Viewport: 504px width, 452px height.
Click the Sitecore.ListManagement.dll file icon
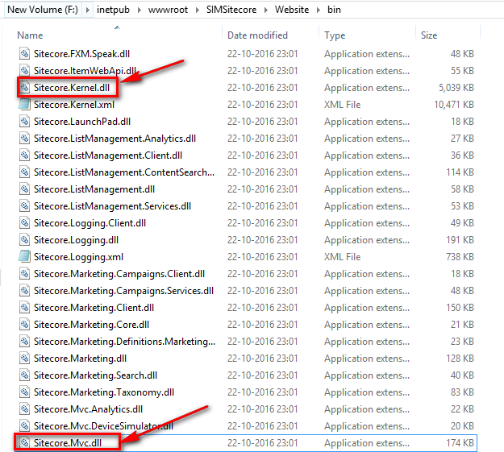tap(24, 189)
